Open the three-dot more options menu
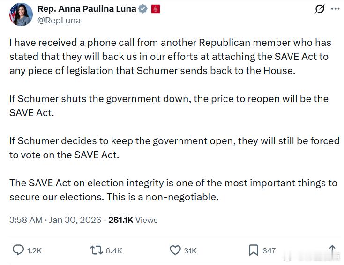 click(x=335, y=9)
